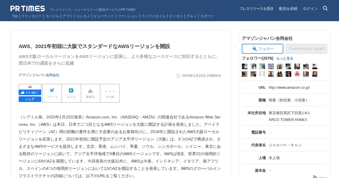Click the Facebook シェア share button
Image resolution: width=339 pixels, height=178 pixels.
pos(30,99)
